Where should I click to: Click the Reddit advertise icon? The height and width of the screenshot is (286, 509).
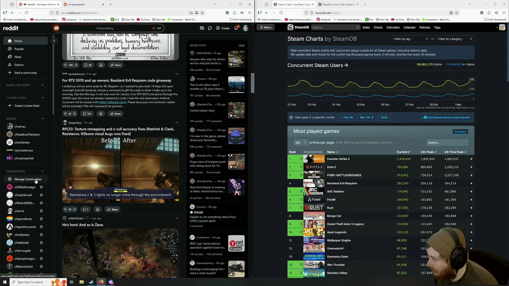pos(202,28)
